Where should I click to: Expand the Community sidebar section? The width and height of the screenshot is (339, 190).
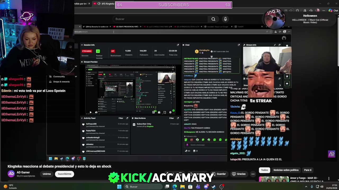(x=63, y=77)
